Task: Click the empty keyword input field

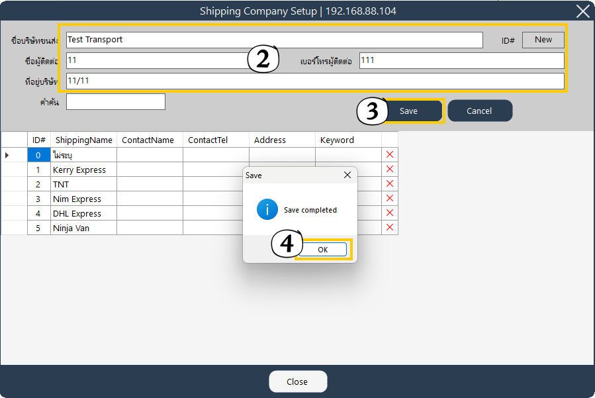Action: pyautogui.click(x=116, y=101)
